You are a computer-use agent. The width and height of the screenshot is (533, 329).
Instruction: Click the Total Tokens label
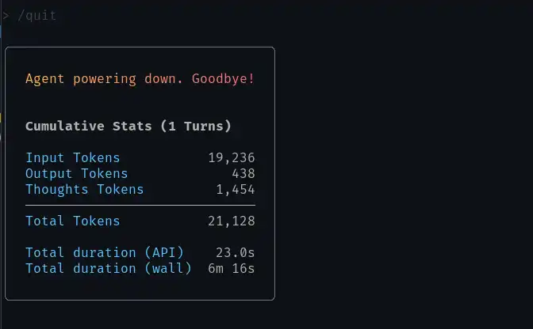tap(72, 221)
